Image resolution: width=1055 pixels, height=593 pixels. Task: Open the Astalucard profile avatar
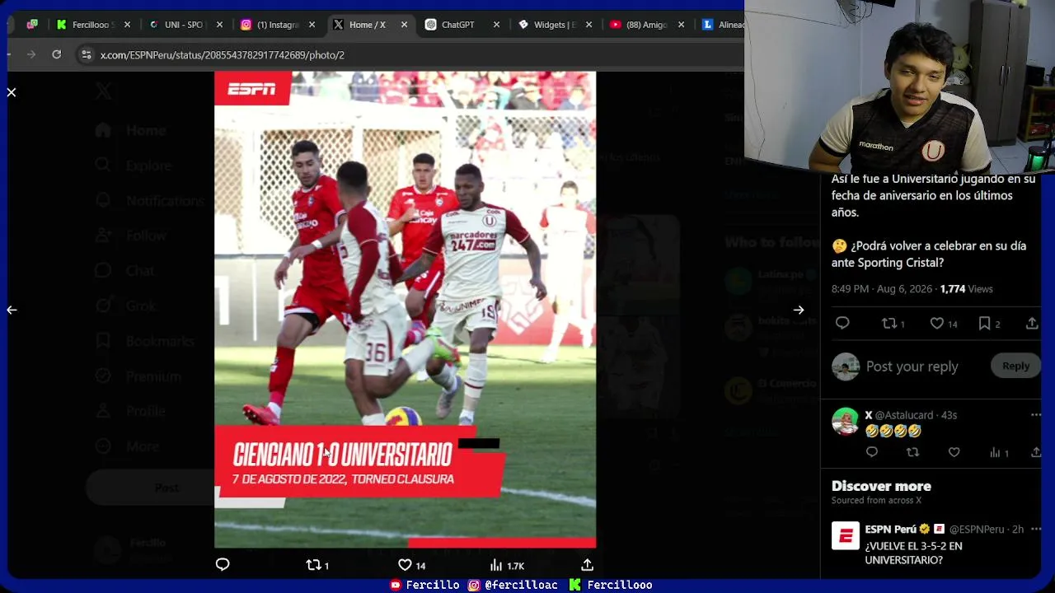tap(845, 421)
